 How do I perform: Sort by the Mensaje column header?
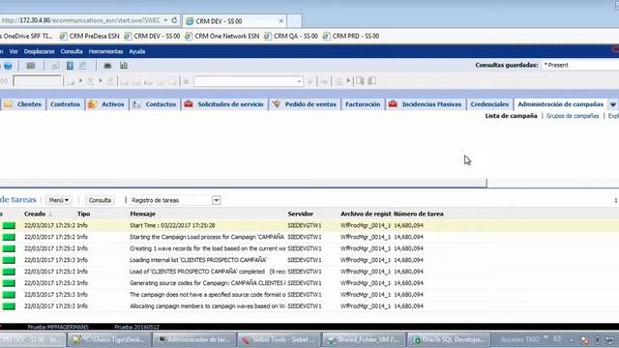[x=142, y=214]
